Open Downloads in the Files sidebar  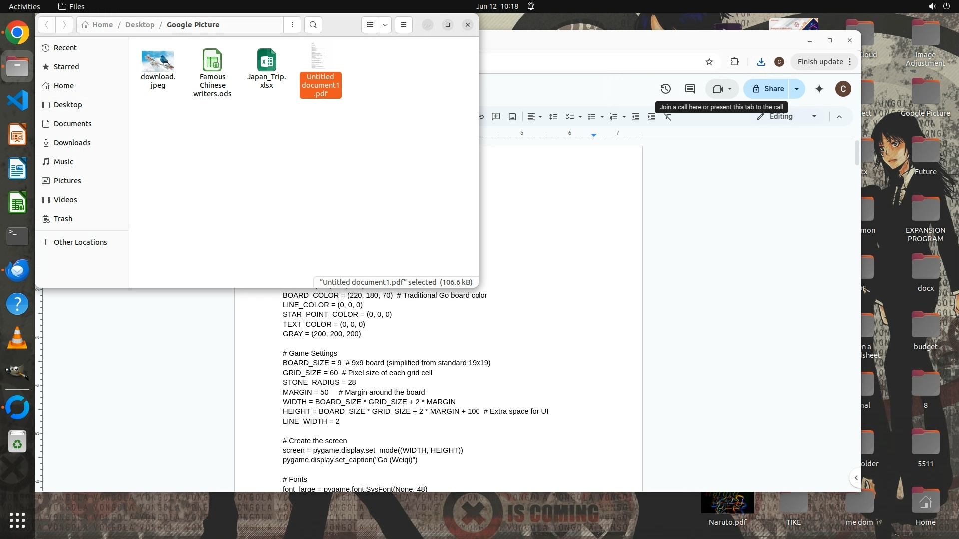tap(72, 143)
